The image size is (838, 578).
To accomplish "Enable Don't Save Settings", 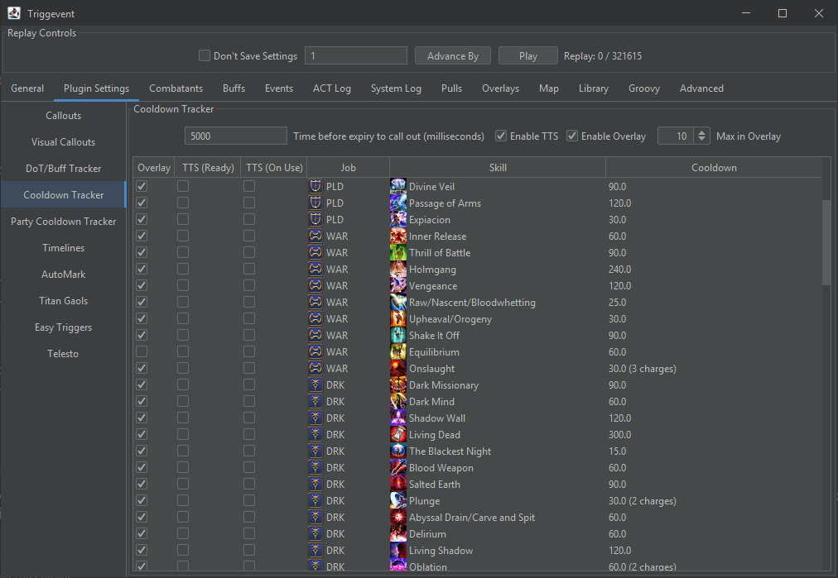I will point(204,55).
